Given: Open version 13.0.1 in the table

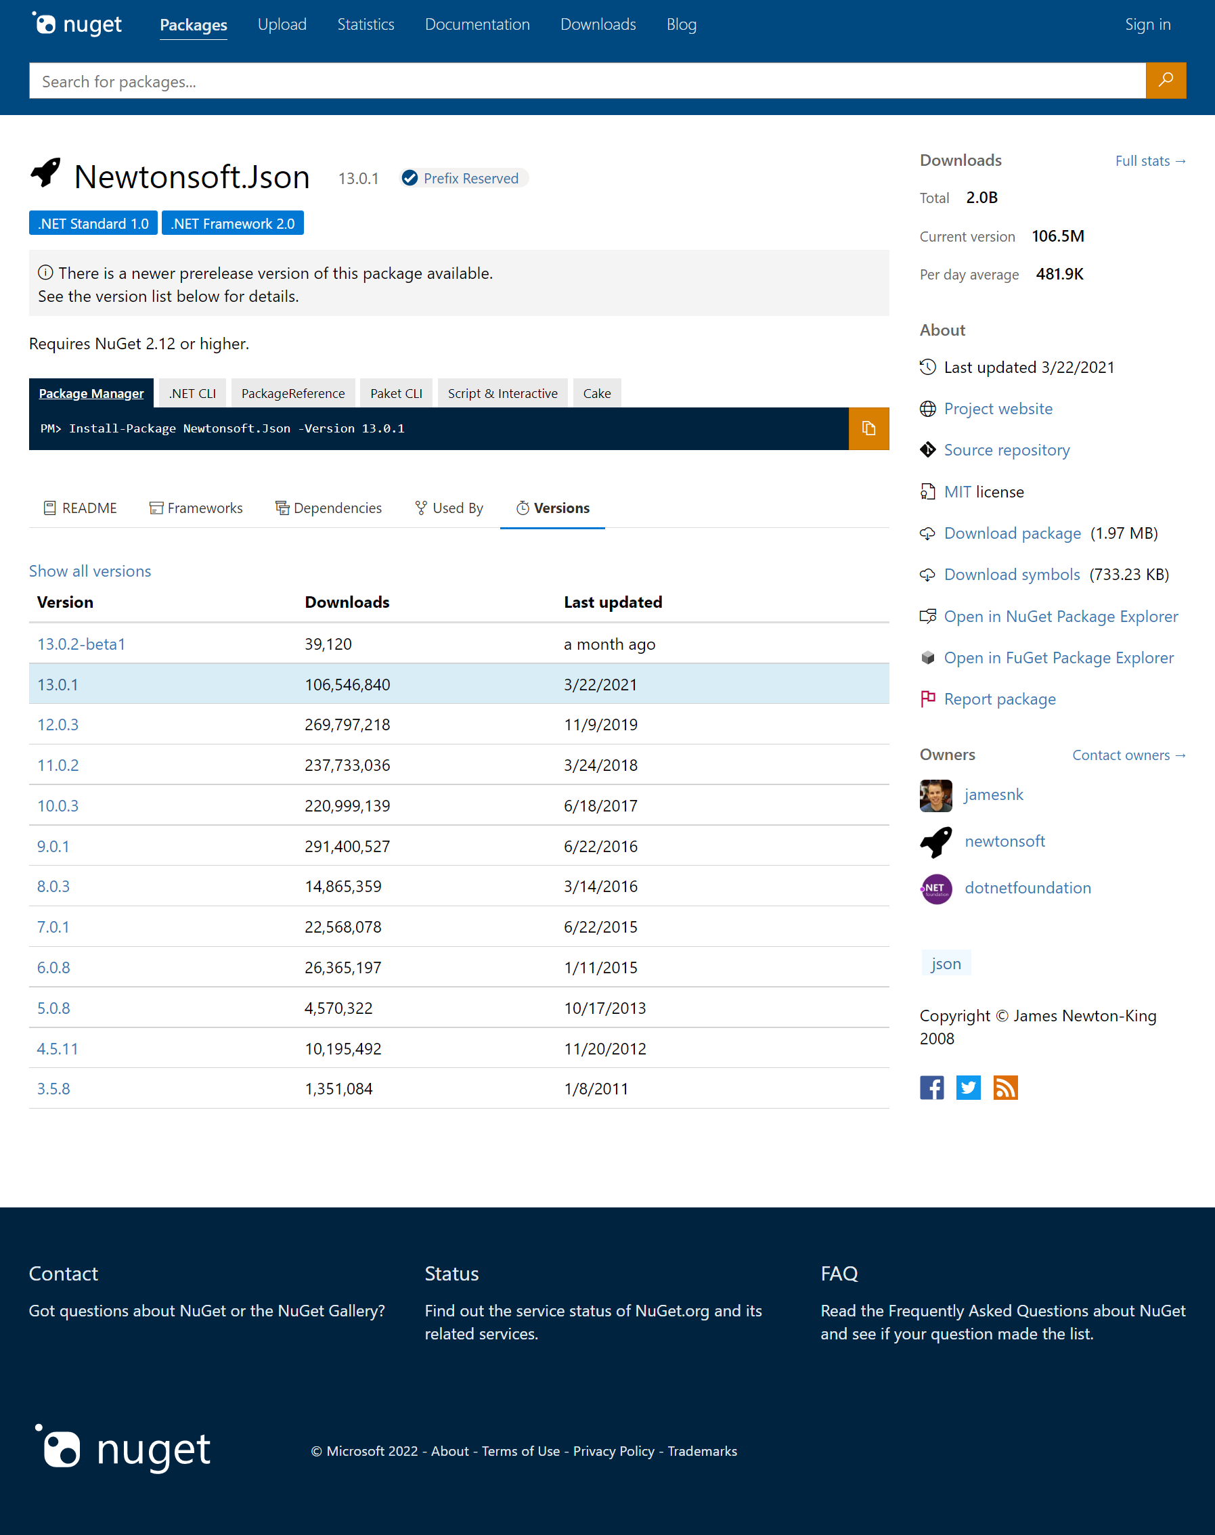Looking at the screenshot, I should 58,684.
